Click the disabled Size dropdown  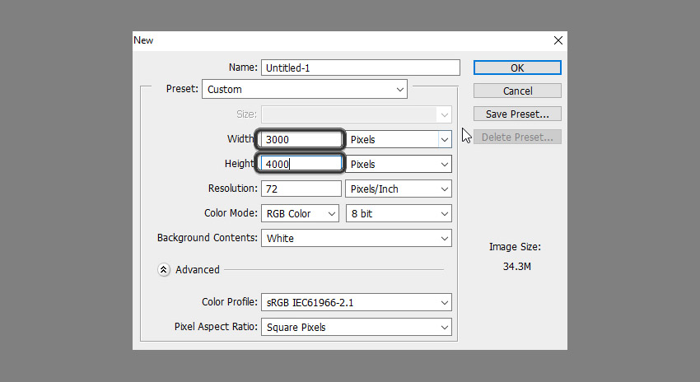(x=357, y=114)
